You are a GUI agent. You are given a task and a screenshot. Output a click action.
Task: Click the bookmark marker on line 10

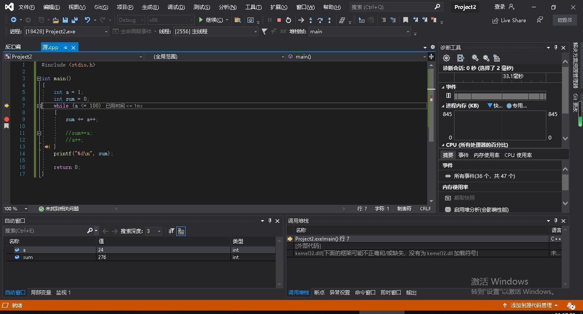[x=6, y=126]
